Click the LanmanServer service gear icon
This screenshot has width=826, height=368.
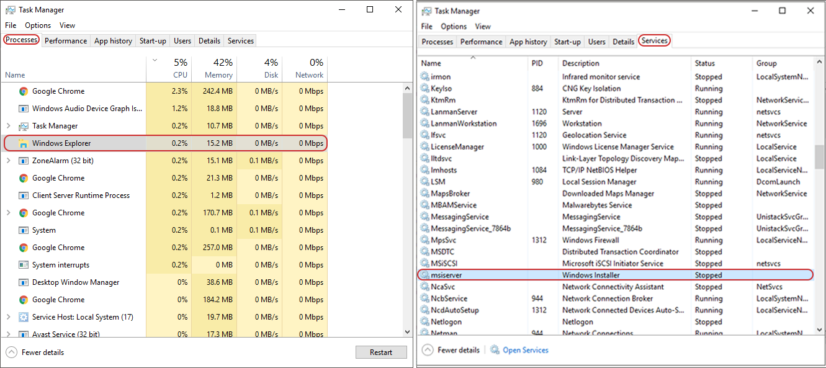coord(425,112)
